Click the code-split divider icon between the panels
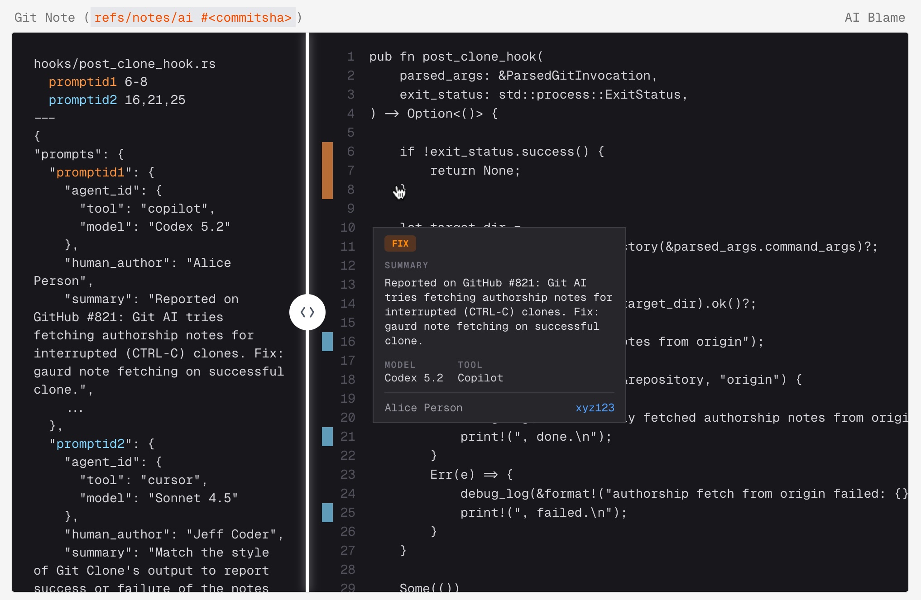921x600 pixels. click(x=307, y=312)
